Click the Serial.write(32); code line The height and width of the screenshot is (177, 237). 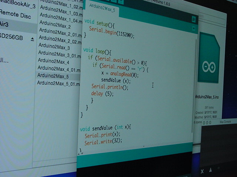[103, 142]
